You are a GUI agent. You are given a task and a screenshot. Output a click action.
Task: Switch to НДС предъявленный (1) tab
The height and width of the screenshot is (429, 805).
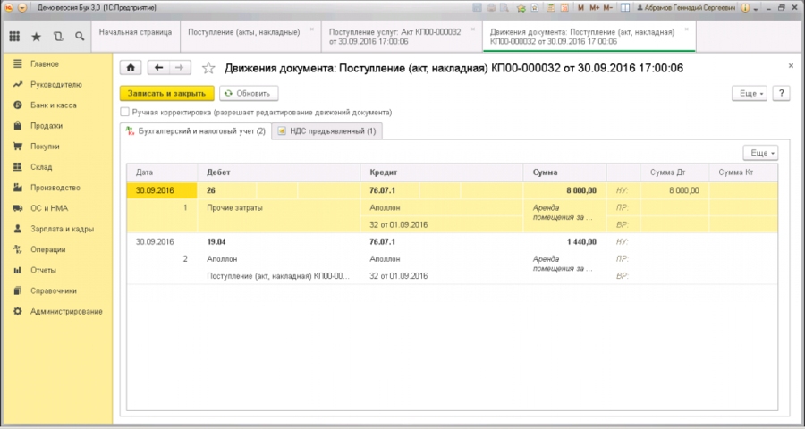click(x=327, y=131)
